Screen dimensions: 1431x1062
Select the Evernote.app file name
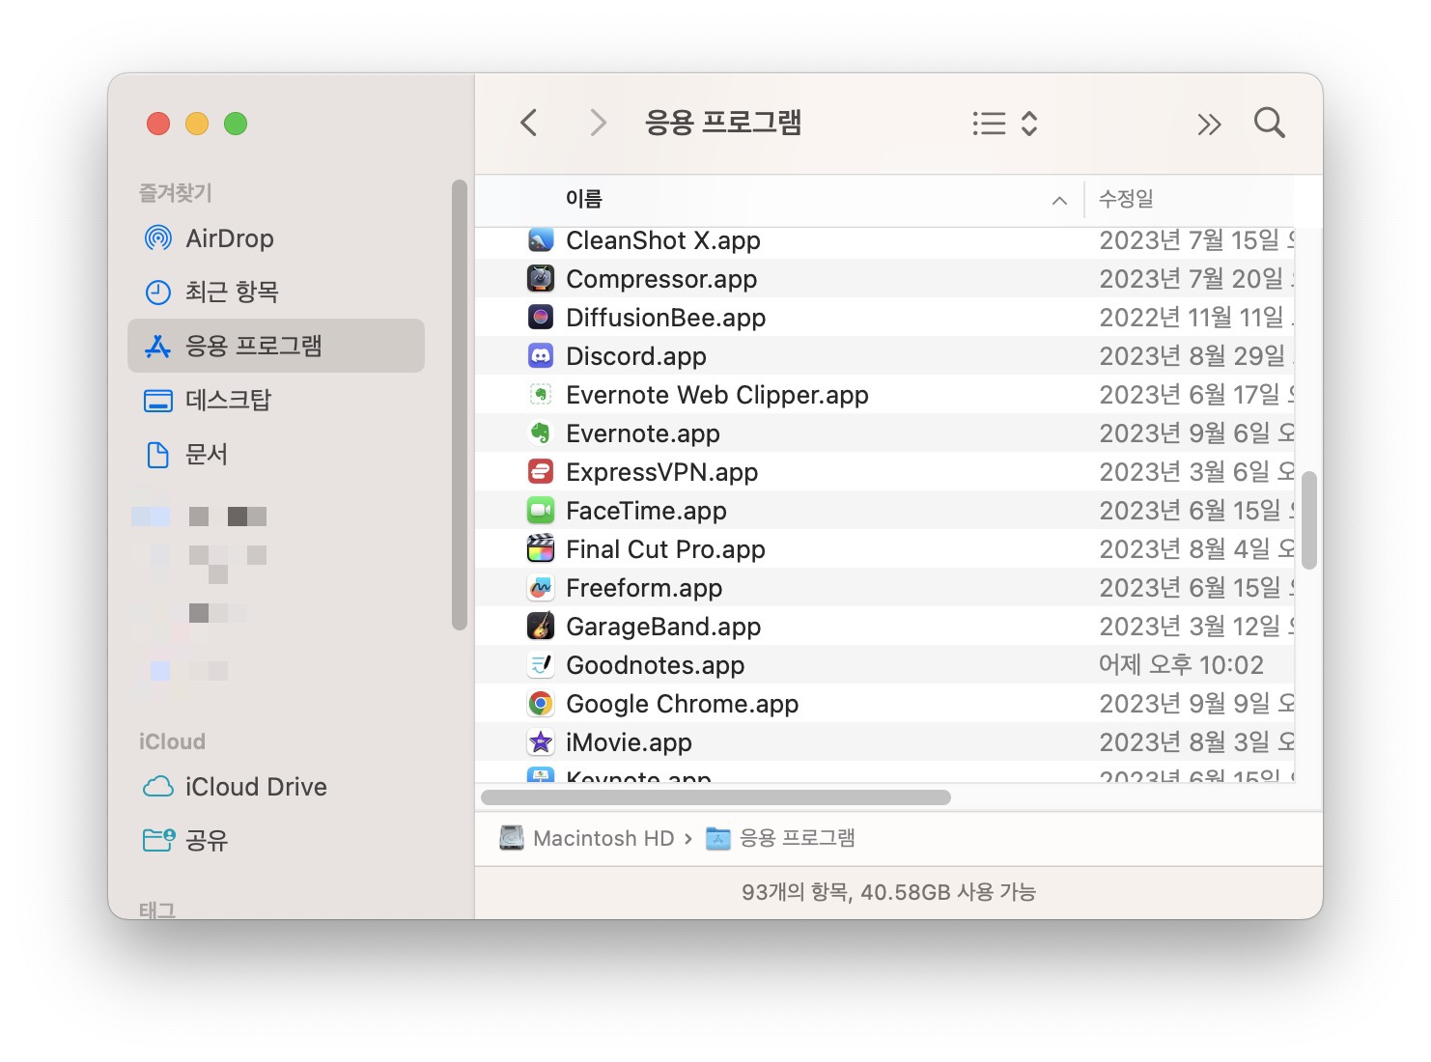coord(643,433)
